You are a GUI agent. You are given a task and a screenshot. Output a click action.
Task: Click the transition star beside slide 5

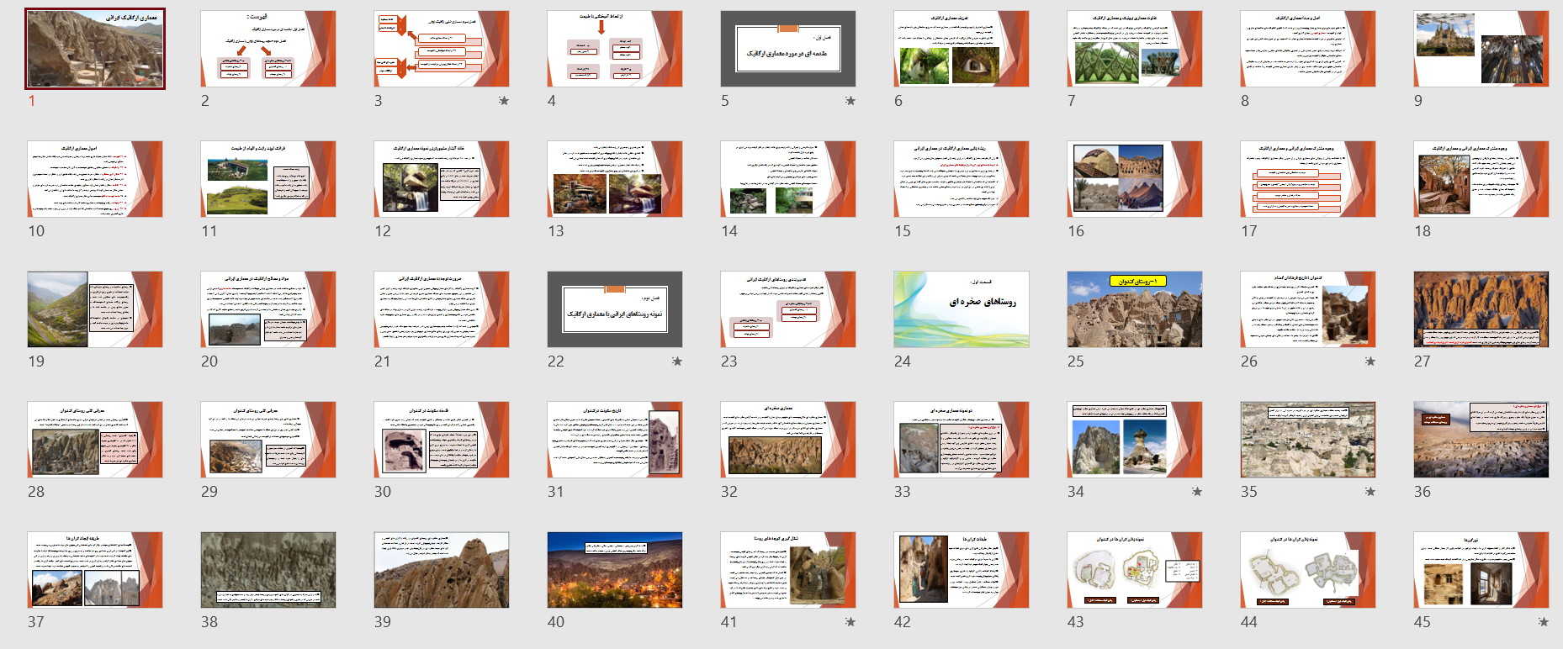(850, 101)
